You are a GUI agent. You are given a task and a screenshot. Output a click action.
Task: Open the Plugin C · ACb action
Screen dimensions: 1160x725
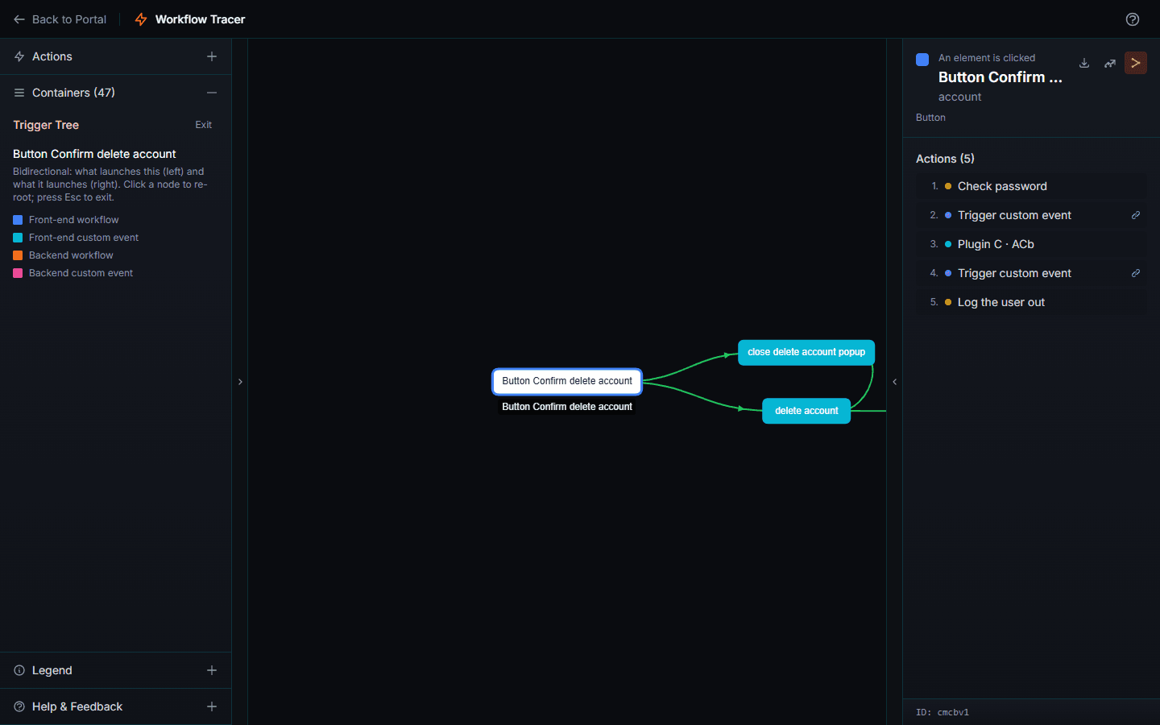(x=1031, y=244)
